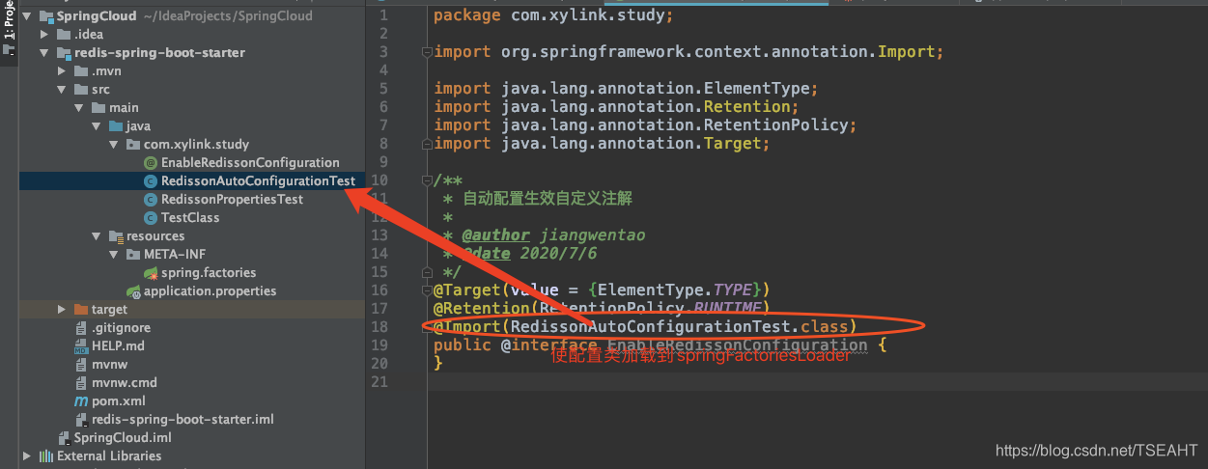This screenshot has height=469, width=1208.
Task: Click the java.lang.annotation.RetentionPolicy import line
Action: point(646,125)
